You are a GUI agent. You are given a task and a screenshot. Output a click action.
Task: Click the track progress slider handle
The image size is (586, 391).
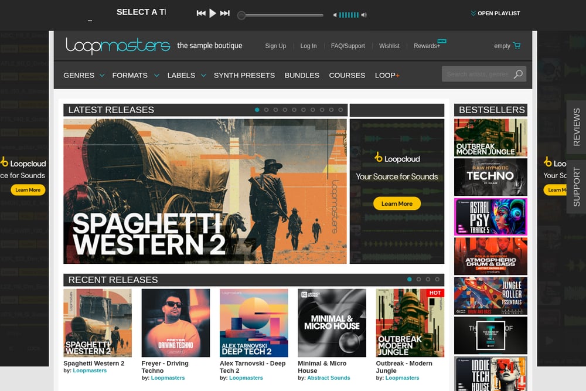[x=241, y=15]
